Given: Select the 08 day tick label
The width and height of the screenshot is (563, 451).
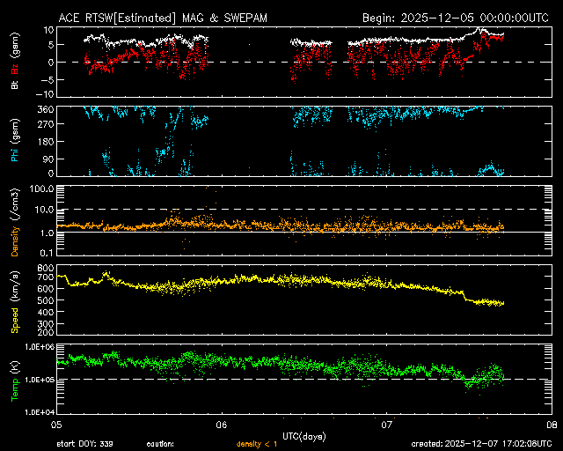Looking at the screenshot, I should click(x=551, y=425).
